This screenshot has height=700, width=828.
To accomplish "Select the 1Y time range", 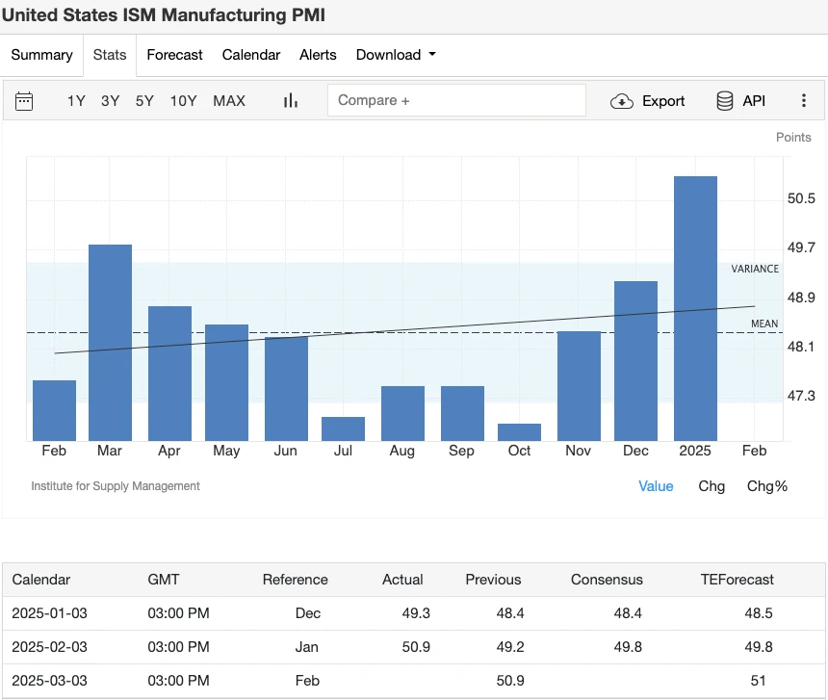I will [76, 101].
